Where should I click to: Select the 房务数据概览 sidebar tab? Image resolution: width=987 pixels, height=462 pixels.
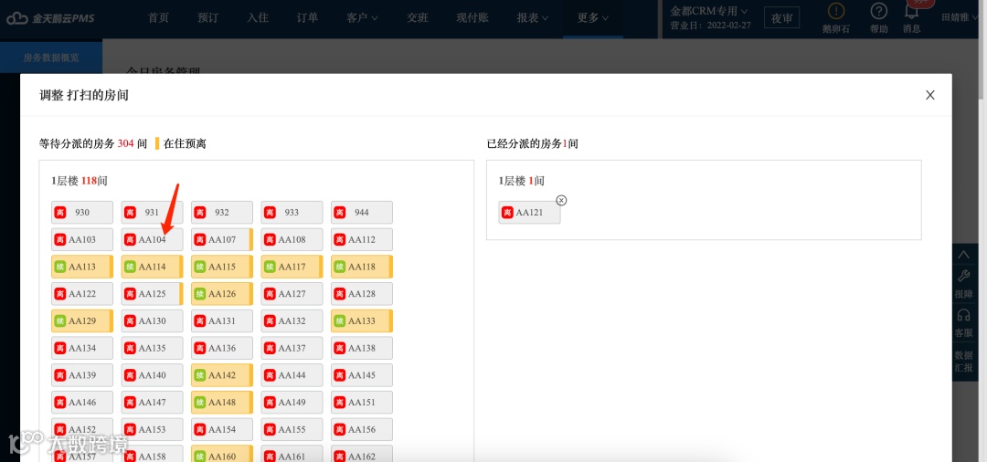click(51, 58)
